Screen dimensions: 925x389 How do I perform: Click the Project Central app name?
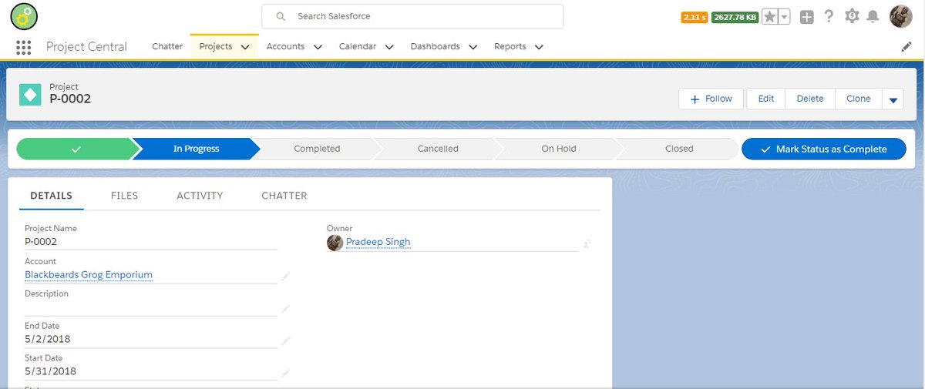pyautogui.click(x=86, y=46)
